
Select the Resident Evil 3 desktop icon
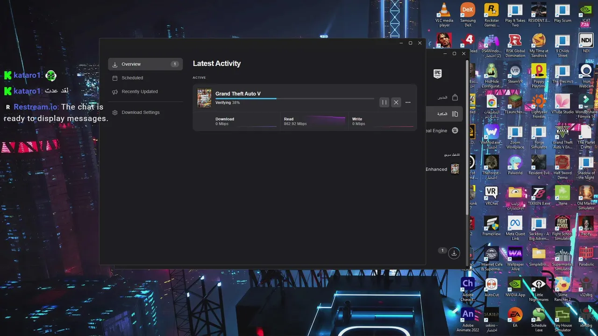tap(539, 15)
